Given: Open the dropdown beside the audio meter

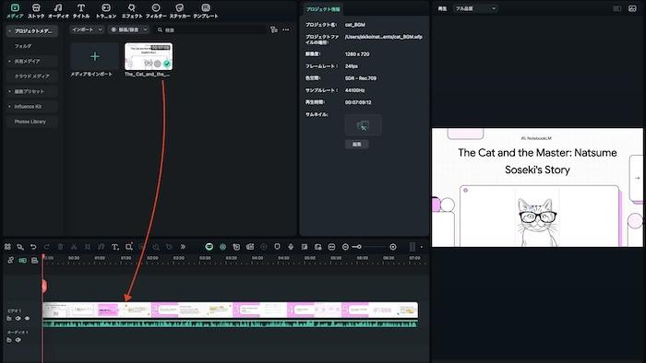Looking at the screenshot, I should (422, 247).
